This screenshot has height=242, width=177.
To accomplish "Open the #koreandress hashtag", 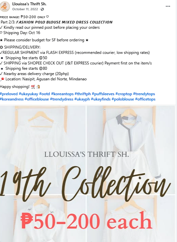I will pos(12,99).
